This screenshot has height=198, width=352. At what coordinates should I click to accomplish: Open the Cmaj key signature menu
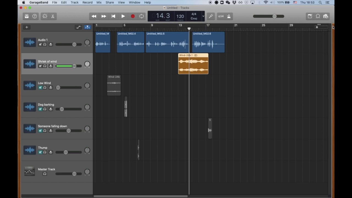pos(194,18)
